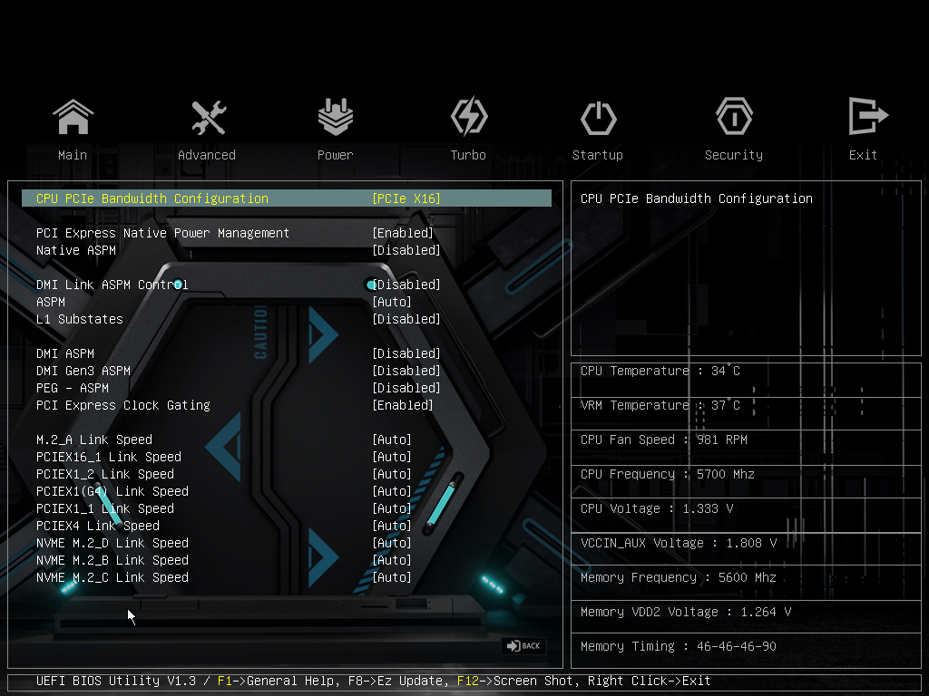Toggle the DMI Gen3 ASPM value
The height and width of the screenshot is (696, 929).
(x=406, y=371)
